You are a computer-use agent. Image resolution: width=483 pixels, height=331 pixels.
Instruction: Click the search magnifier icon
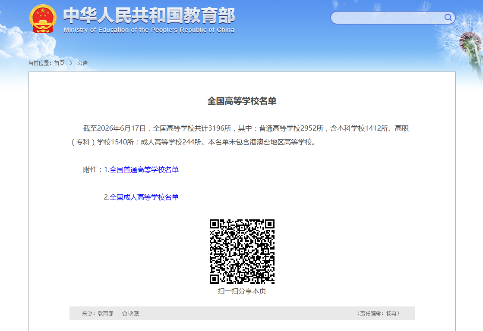pos(448,18)
